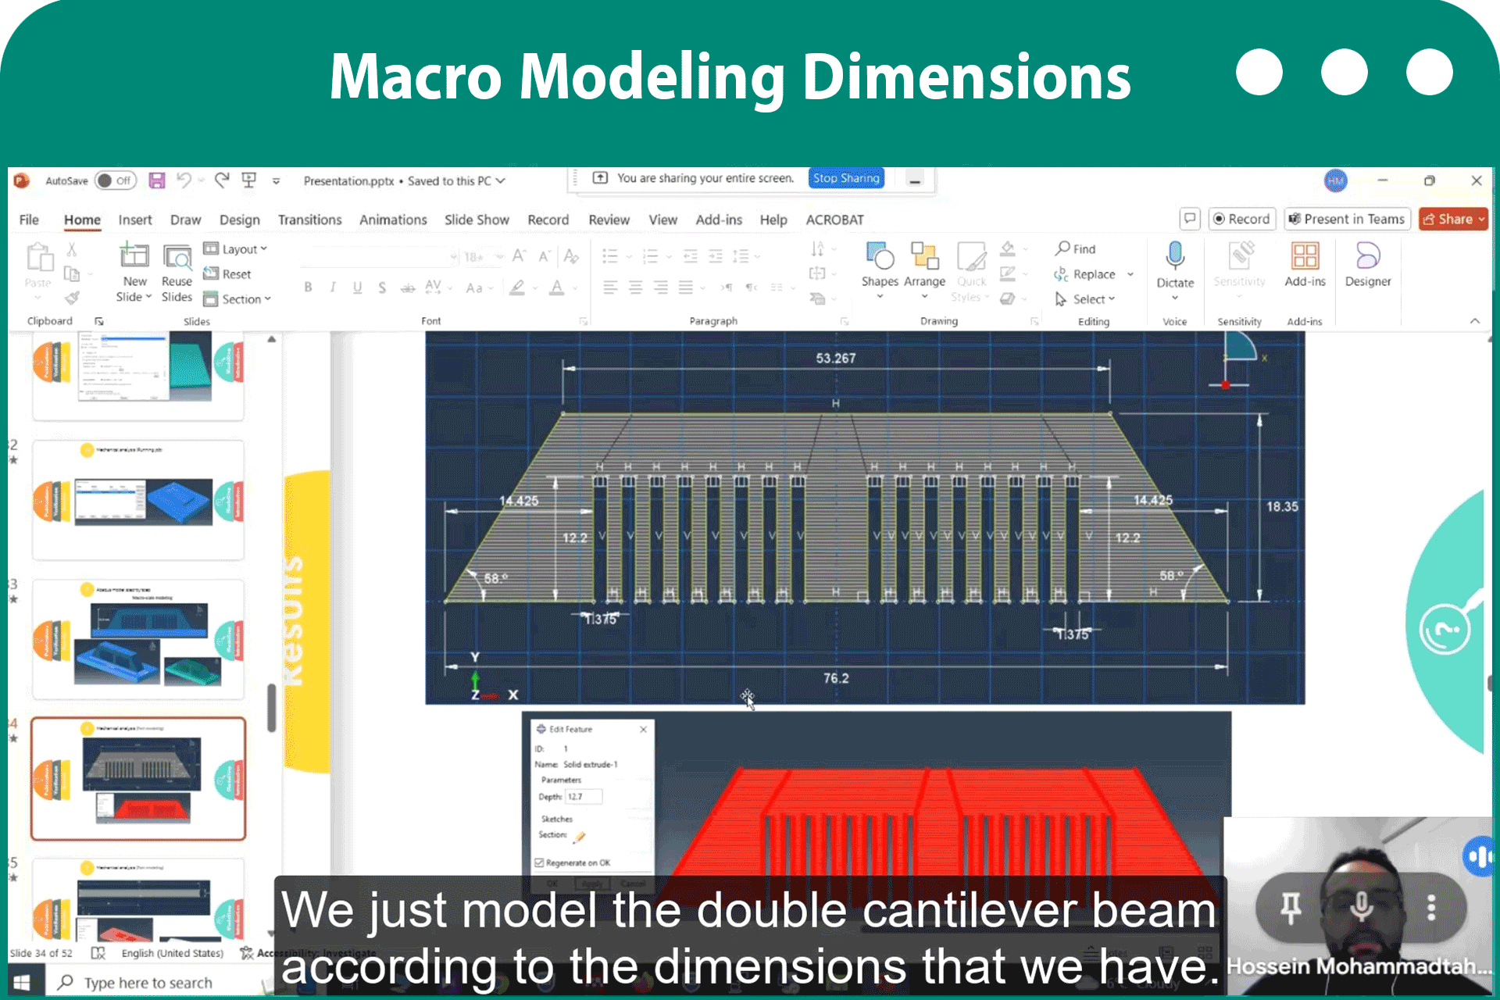Increase font size icon

520,256
